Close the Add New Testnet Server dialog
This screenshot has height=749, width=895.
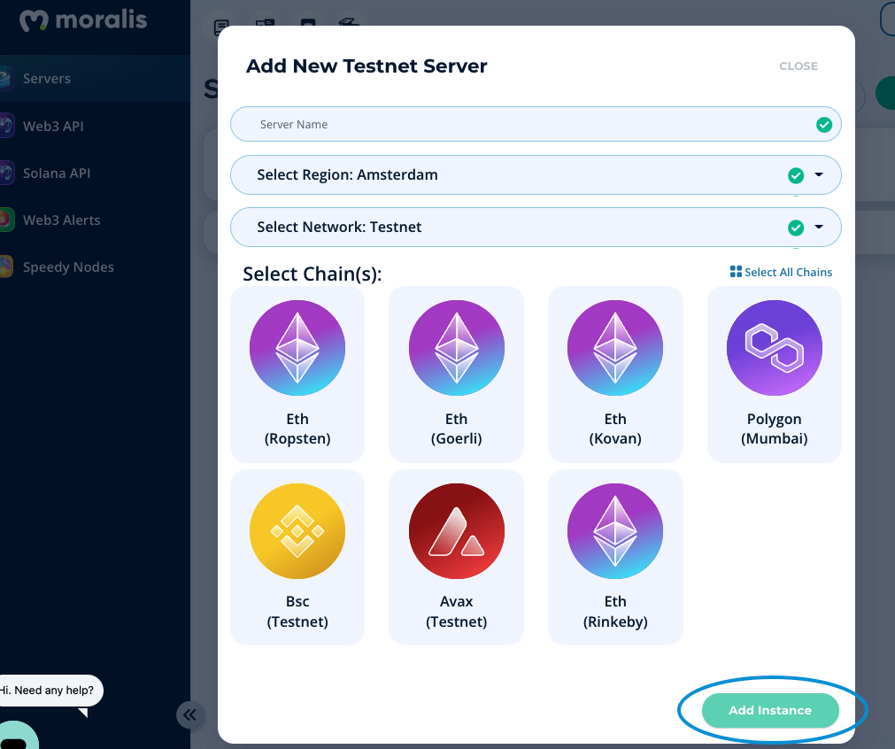[x=798, y=66]
